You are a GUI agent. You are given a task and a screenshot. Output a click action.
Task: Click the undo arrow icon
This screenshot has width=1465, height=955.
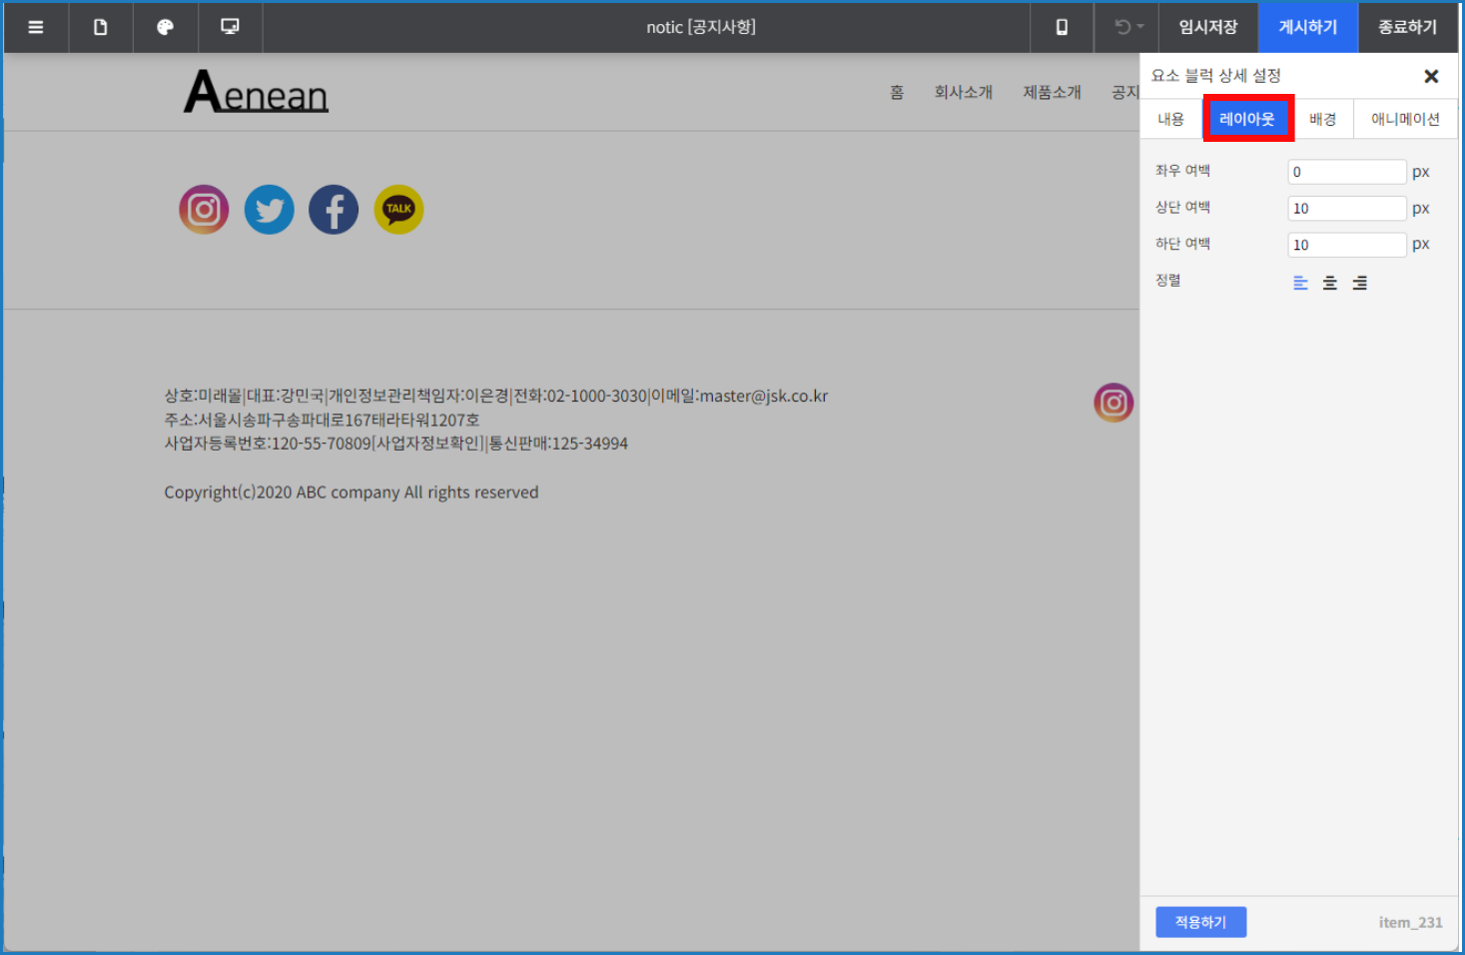(1119, 27)
